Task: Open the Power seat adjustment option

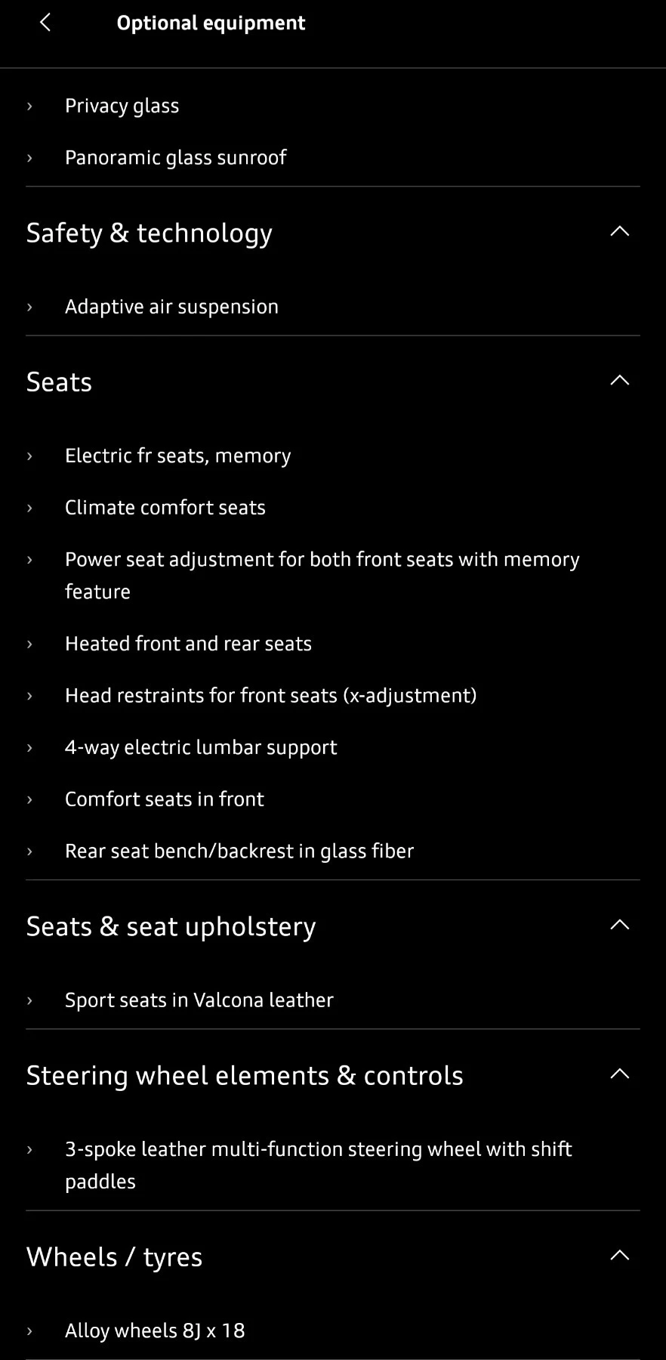Action: [322, 575]
